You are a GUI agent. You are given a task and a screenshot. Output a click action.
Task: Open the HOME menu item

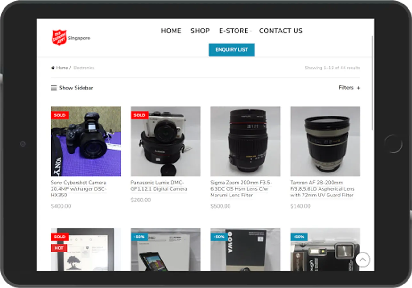point(171,31)
